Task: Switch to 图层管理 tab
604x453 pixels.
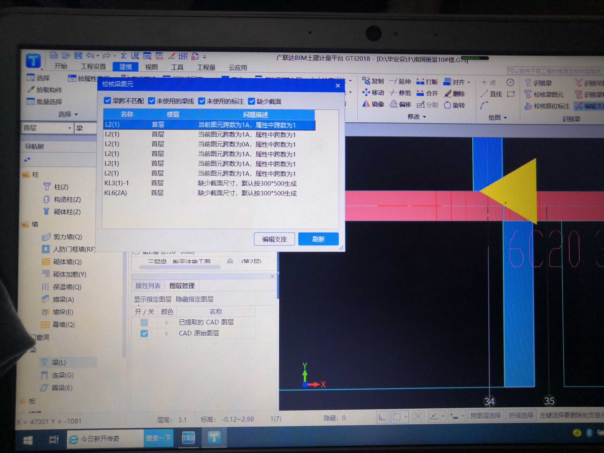Action: [182, 286]
